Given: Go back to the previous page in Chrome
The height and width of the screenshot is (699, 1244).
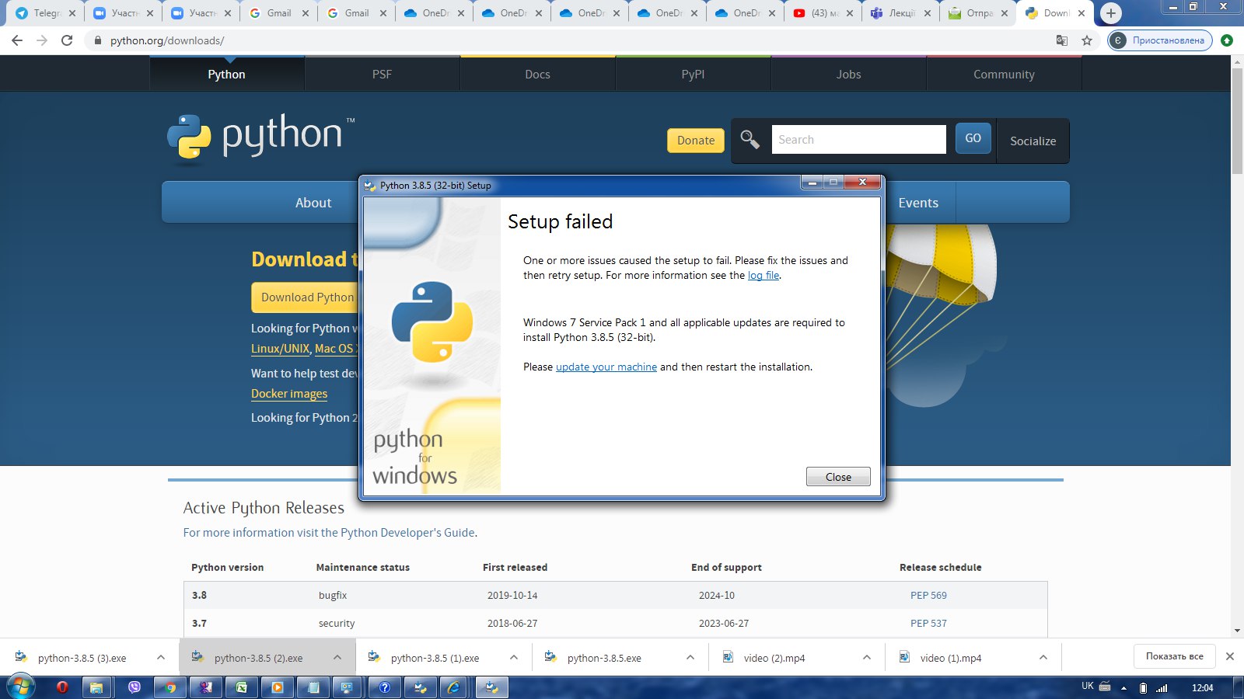Looking at the screenshot, I should (17, 40).
